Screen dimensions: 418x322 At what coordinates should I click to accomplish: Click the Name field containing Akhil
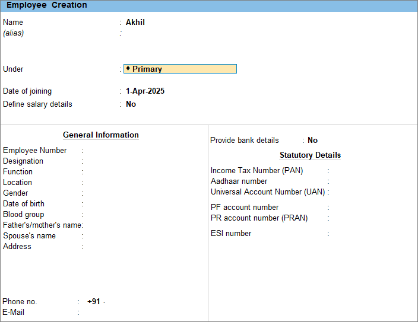[135, 23]
